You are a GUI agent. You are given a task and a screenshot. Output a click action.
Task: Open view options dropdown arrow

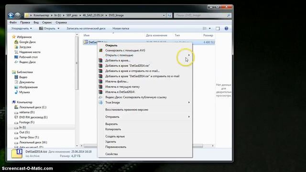coord(210,29)
